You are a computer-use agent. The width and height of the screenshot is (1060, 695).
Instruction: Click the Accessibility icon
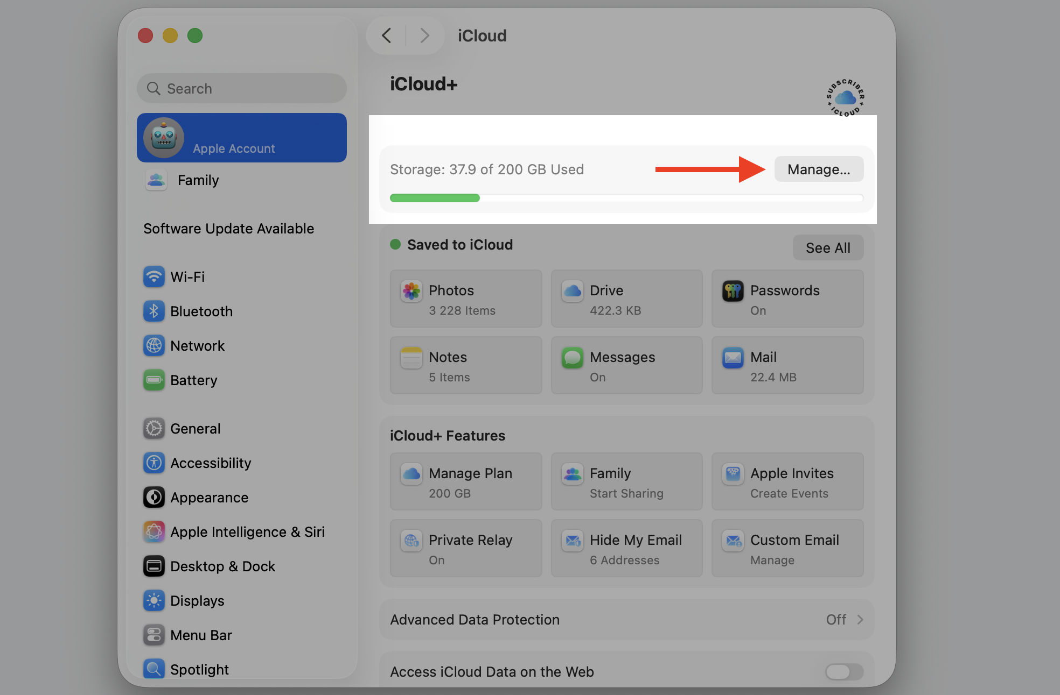[154, 463]
